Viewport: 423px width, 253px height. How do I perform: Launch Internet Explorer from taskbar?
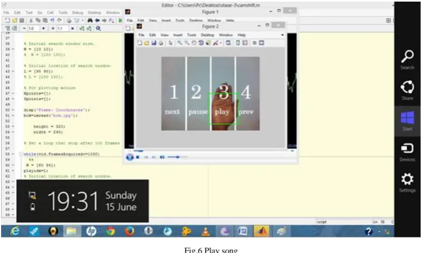[15, 231]
